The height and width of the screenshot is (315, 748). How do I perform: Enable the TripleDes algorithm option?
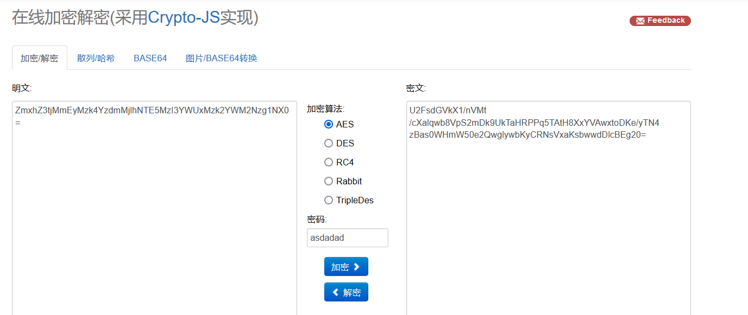(x=329, y=200)
